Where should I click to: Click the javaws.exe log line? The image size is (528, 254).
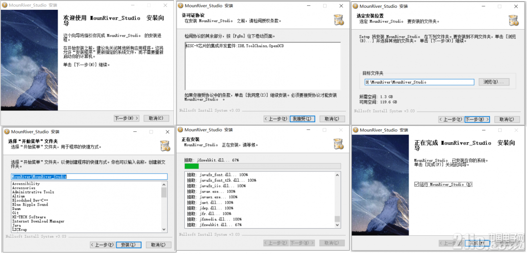(212, 197)
